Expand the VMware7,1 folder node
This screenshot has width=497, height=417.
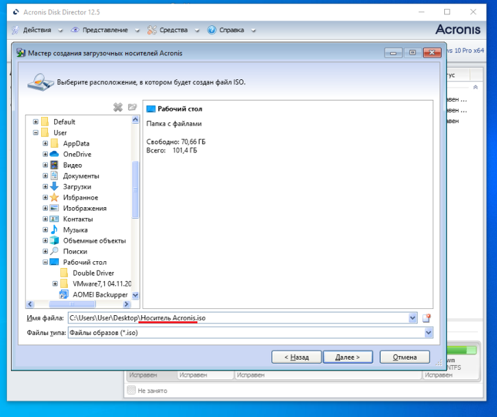[x=55, y=284]
